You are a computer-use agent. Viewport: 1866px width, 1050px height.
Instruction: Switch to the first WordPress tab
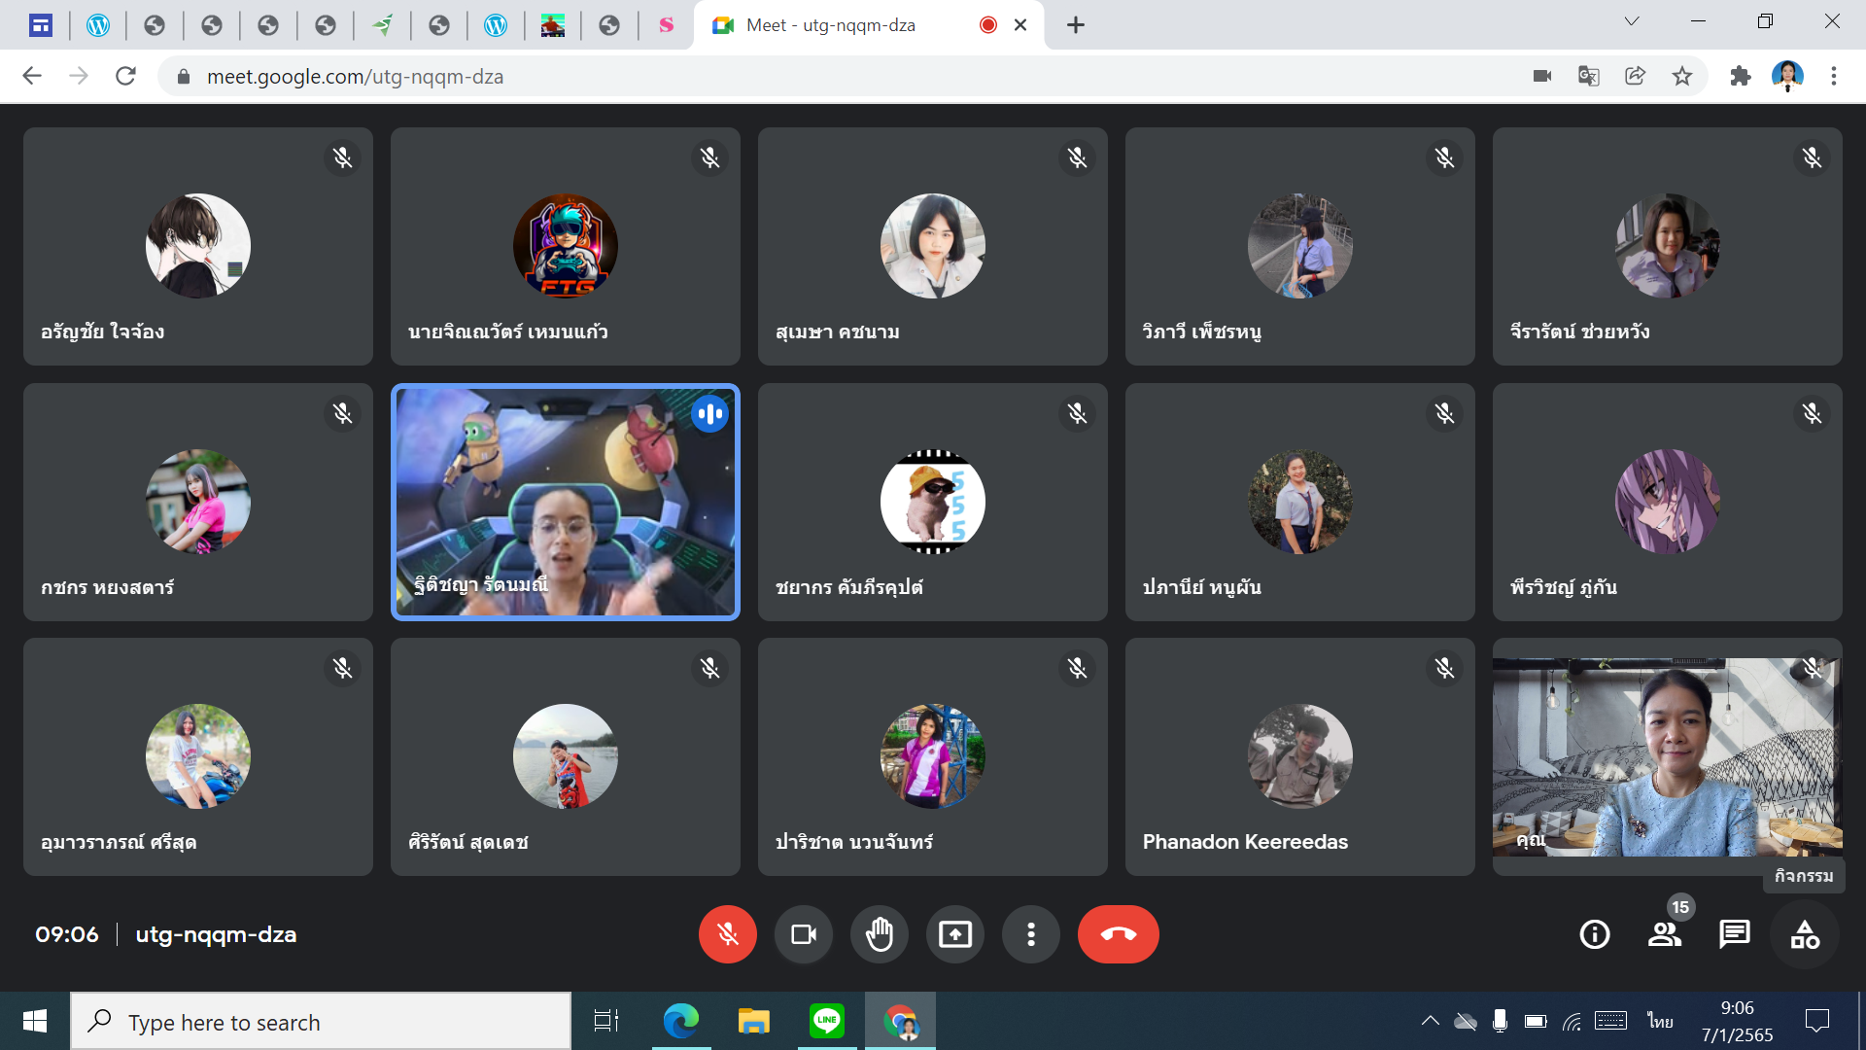98,25
